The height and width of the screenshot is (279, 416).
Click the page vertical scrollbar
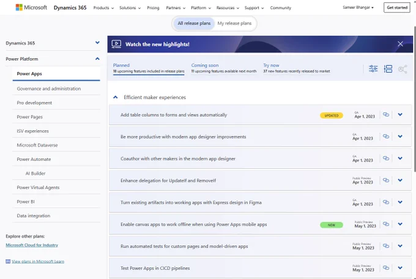click(x=414, y=99)
